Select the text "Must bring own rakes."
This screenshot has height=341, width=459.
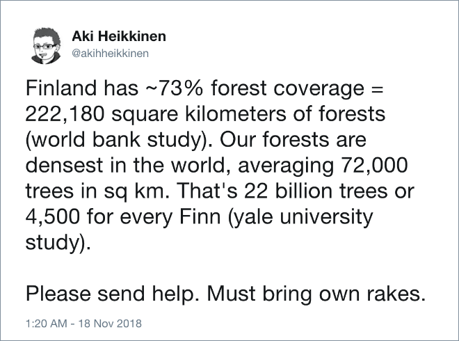coord(316,294)
